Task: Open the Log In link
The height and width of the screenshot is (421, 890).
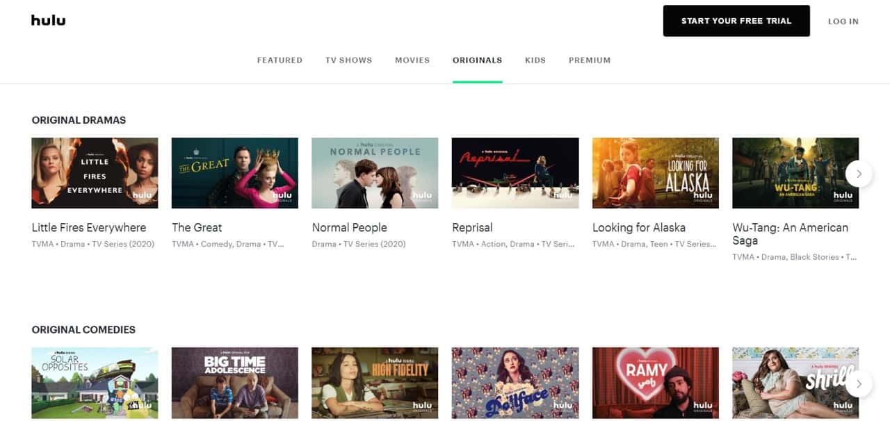Action: [843, 22]
